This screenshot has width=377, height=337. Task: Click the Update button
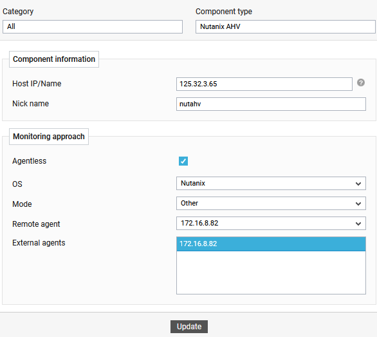point(189,327)
